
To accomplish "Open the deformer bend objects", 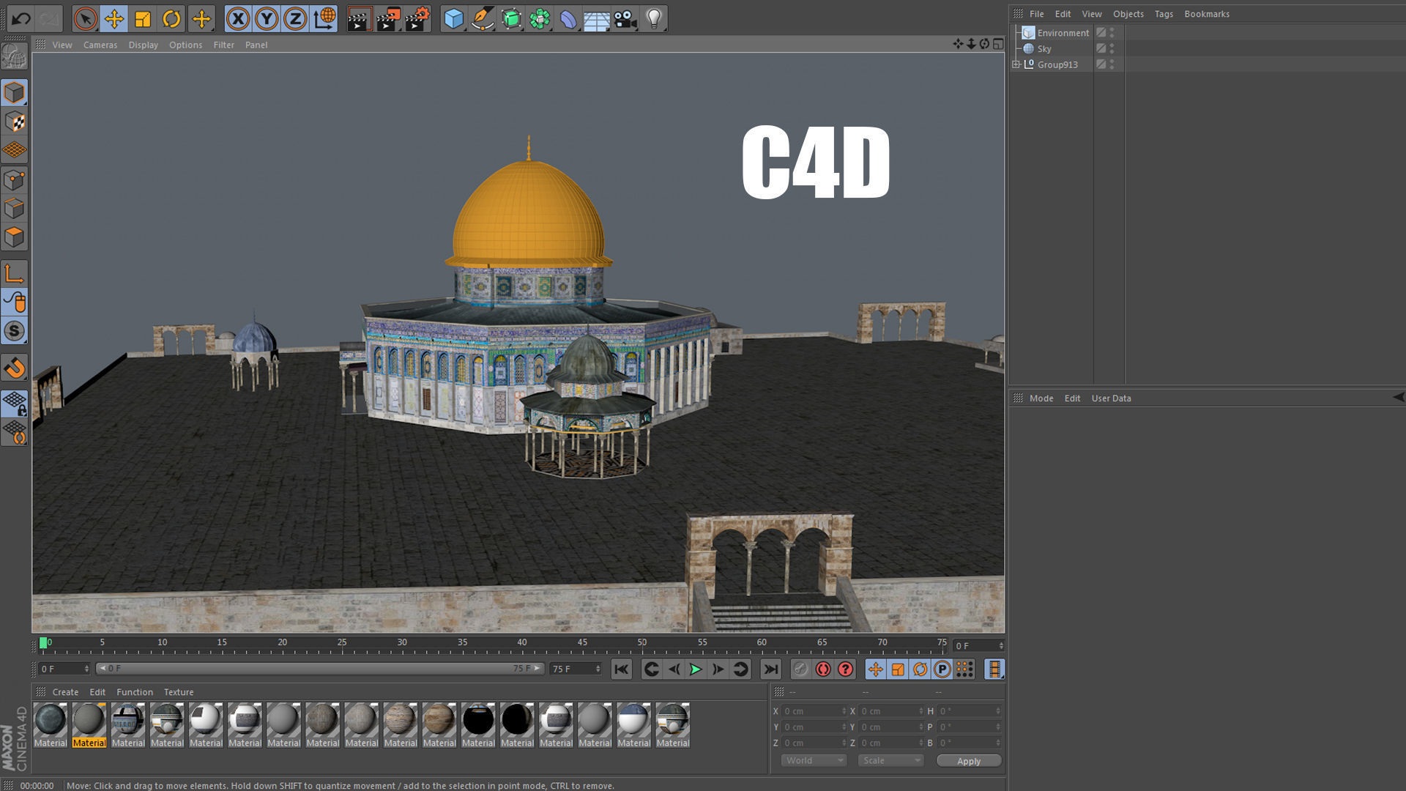I will click(x=568, y=18).
